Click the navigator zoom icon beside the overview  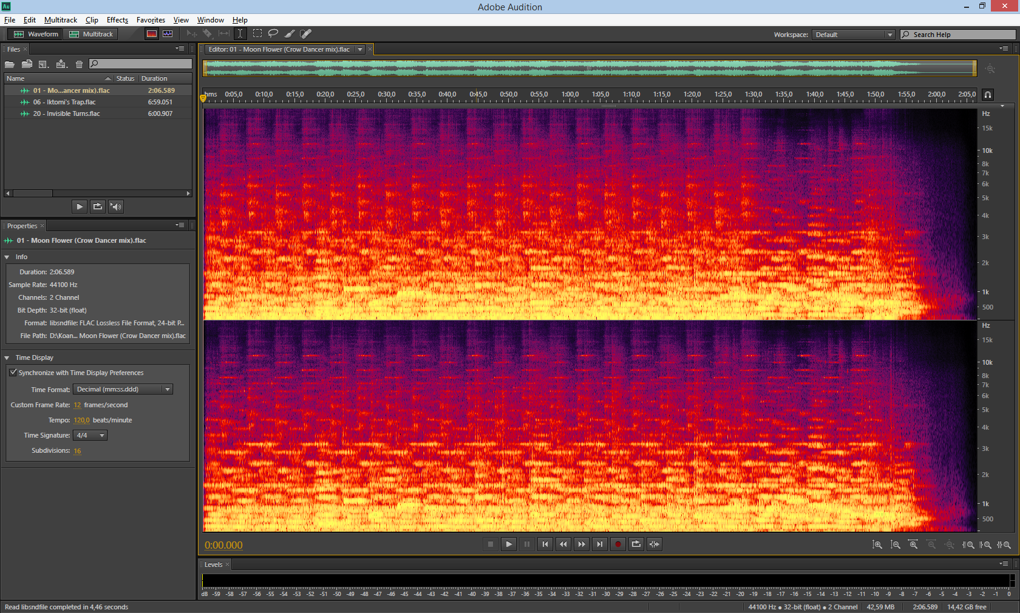coord(990,69)
